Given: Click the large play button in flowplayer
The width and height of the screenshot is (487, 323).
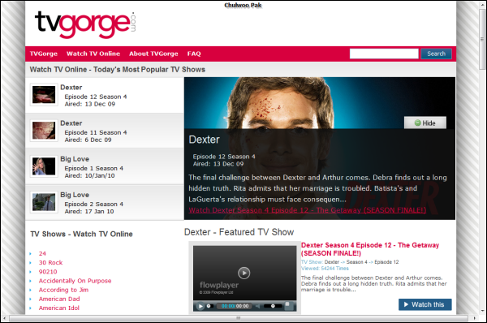Looking at the screenshot, I should (243, 273).
